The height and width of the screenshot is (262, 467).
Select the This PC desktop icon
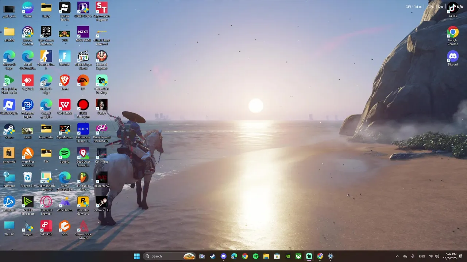[x=9, y=228]
